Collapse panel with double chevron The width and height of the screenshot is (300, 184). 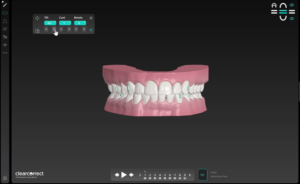(x=91, y=30)
